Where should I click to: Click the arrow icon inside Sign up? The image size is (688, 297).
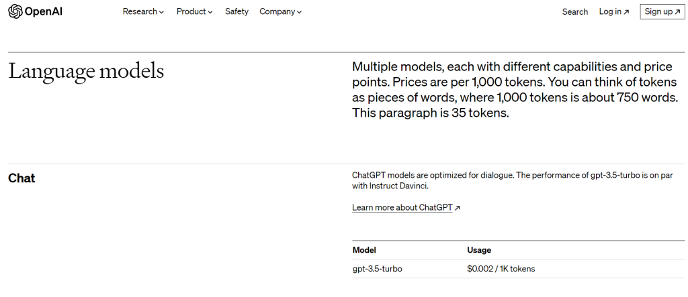[x=678, y=12]
